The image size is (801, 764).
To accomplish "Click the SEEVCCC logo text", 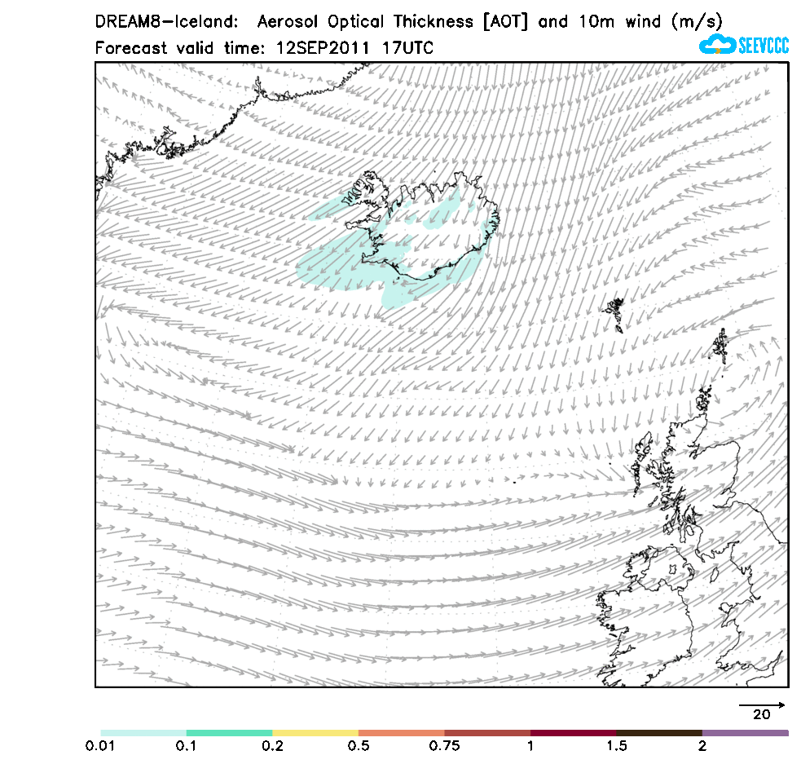I will coord(764,46).
